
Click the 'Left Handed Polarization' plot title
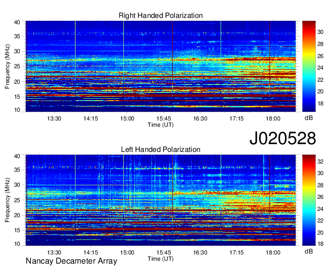pos(161,149)
